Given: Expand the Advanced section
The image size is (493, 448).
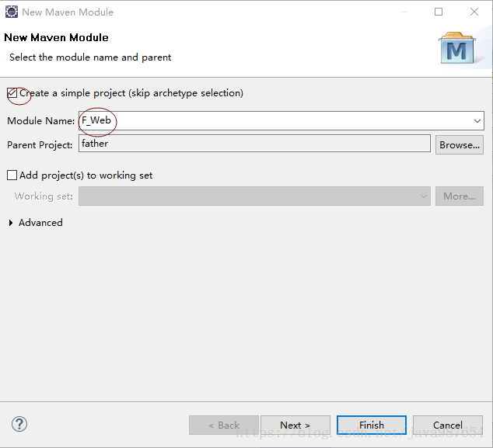Looking at the screenshot, I should click(11, 223).
